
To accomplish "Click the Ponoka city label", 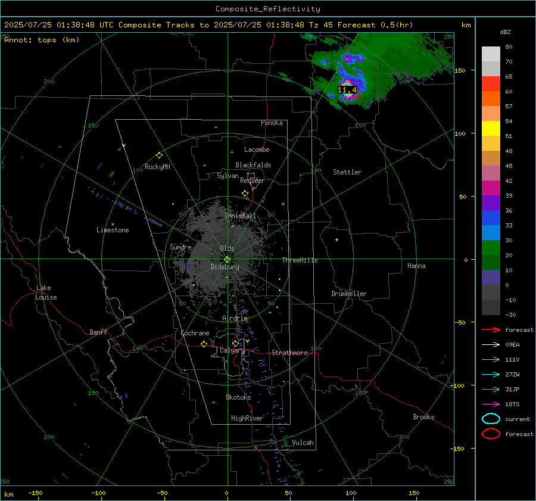I will coord(272,123).
